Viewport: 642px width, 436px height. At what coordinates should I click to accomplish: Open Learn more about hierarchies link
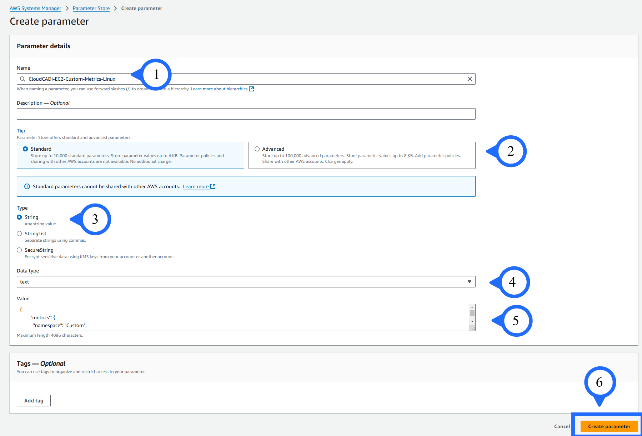coord(219,89)
